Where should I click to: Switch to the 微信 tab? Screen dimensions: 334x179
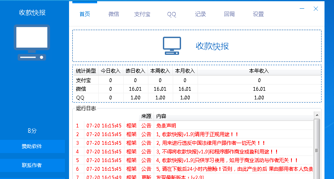(x=114, y=14)
